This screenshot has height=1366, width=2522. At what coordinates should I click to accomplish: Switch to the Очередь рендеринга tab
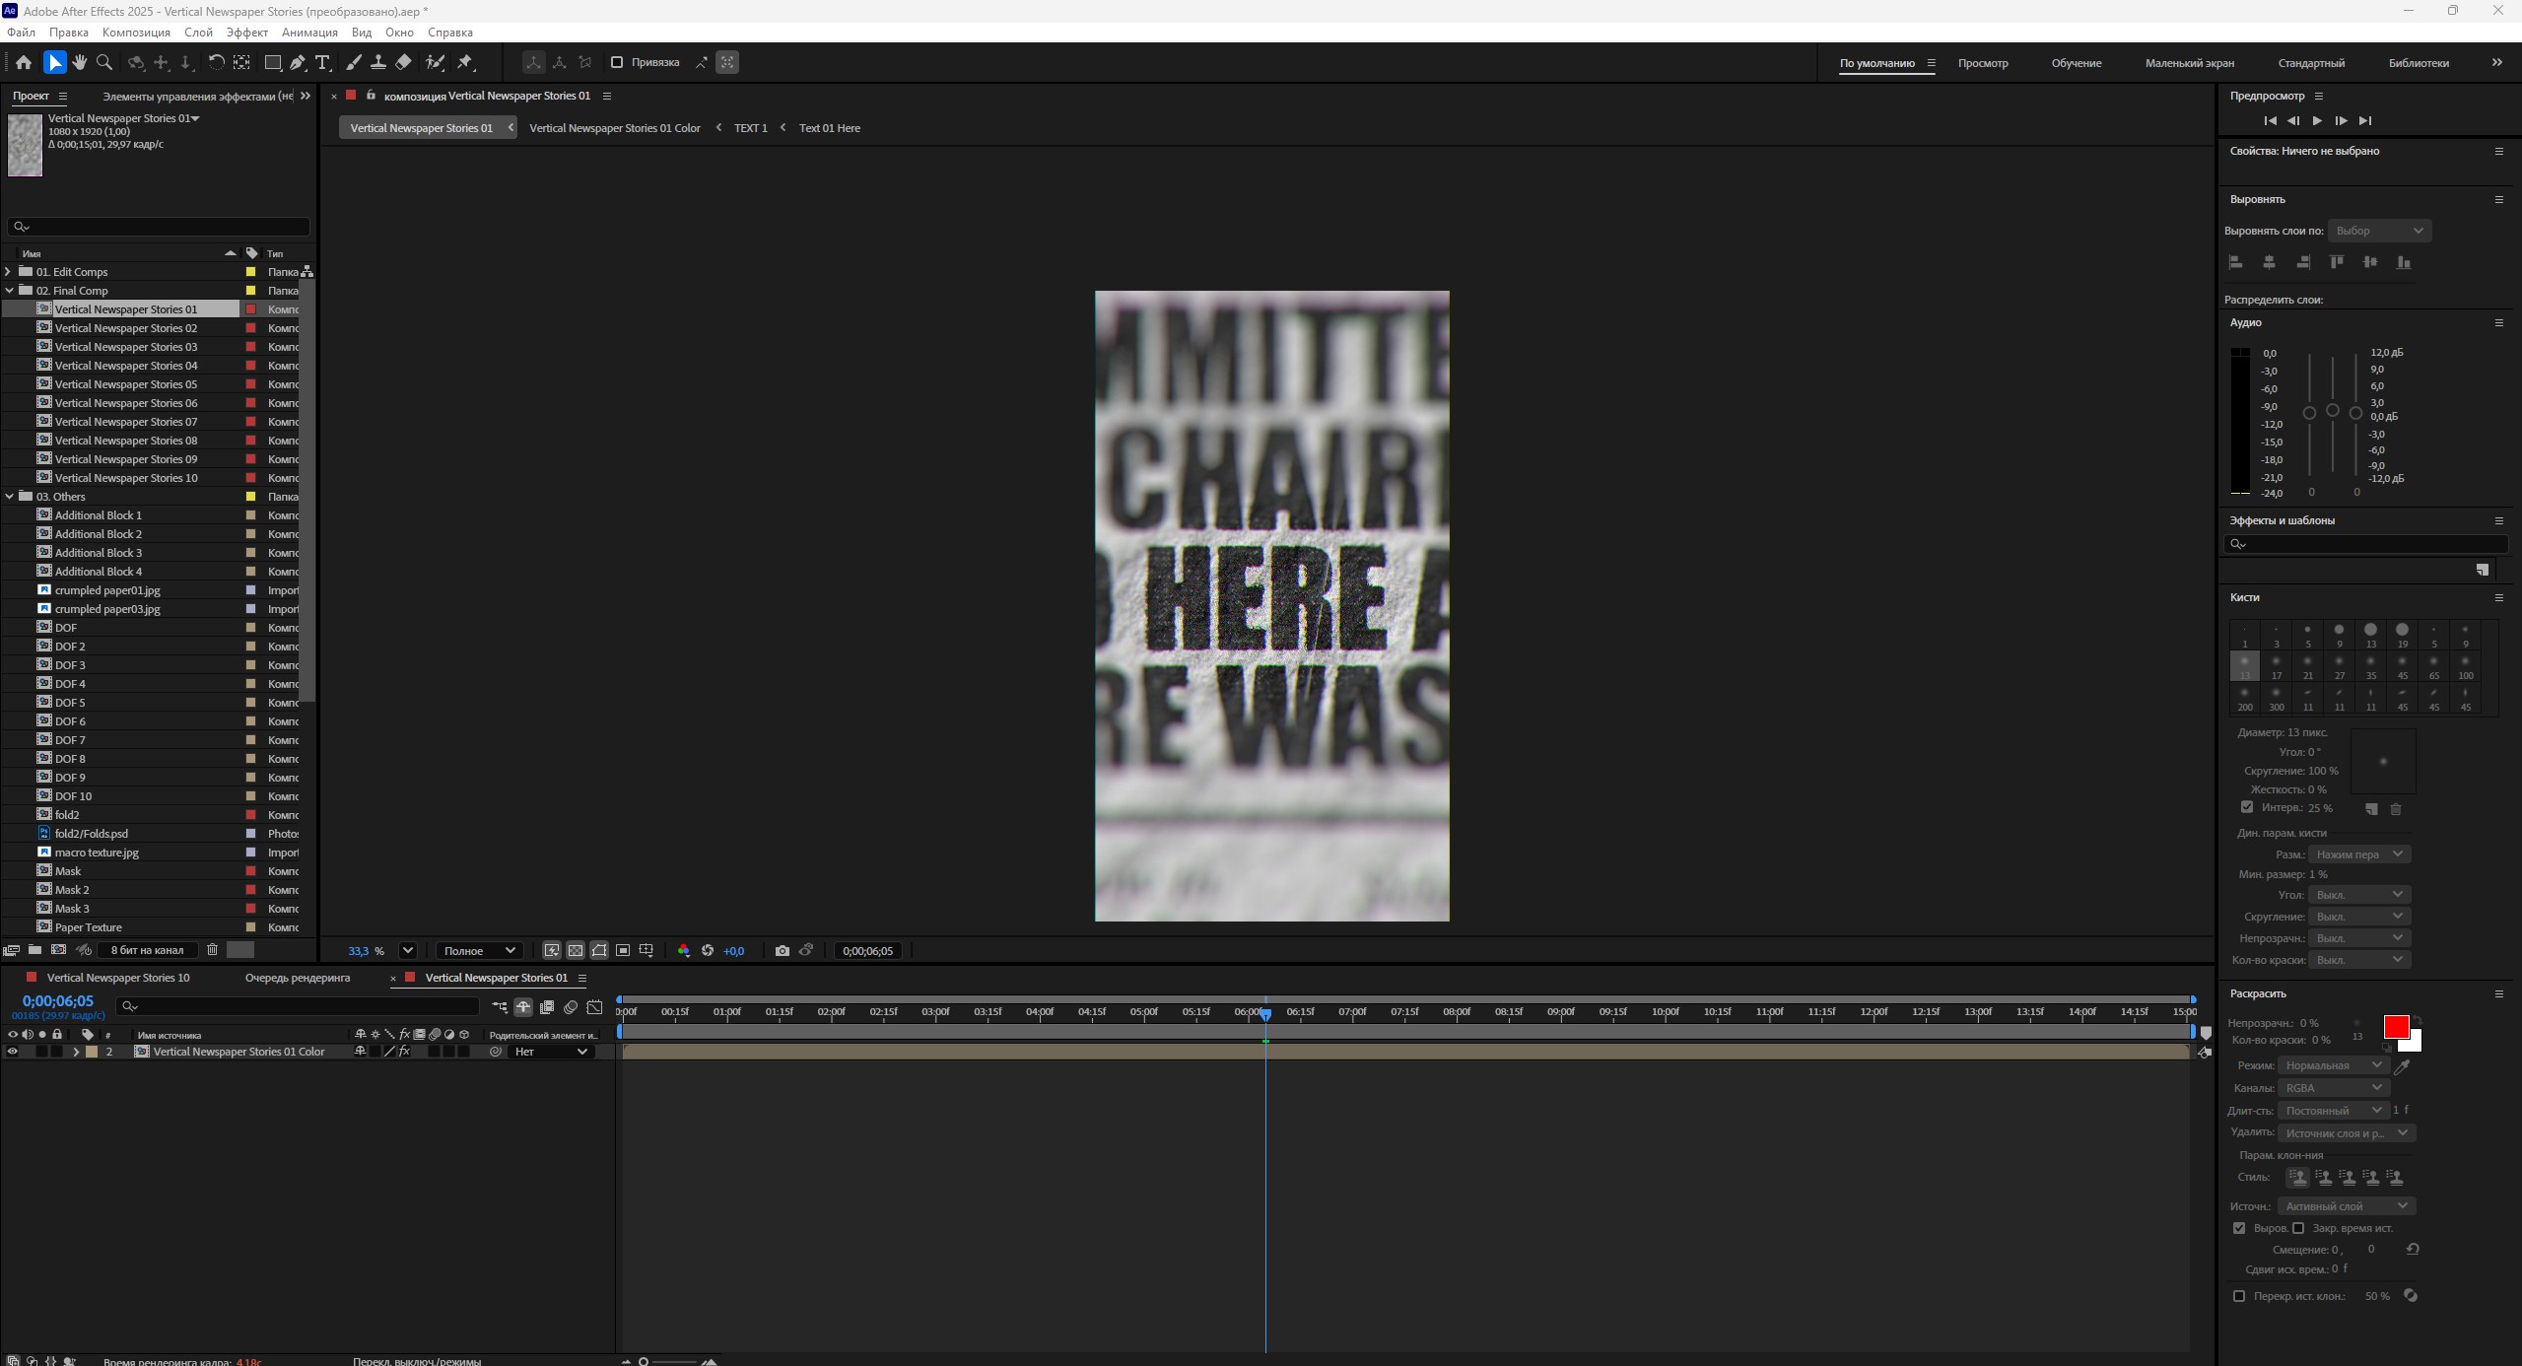click(x=298, y=978)
